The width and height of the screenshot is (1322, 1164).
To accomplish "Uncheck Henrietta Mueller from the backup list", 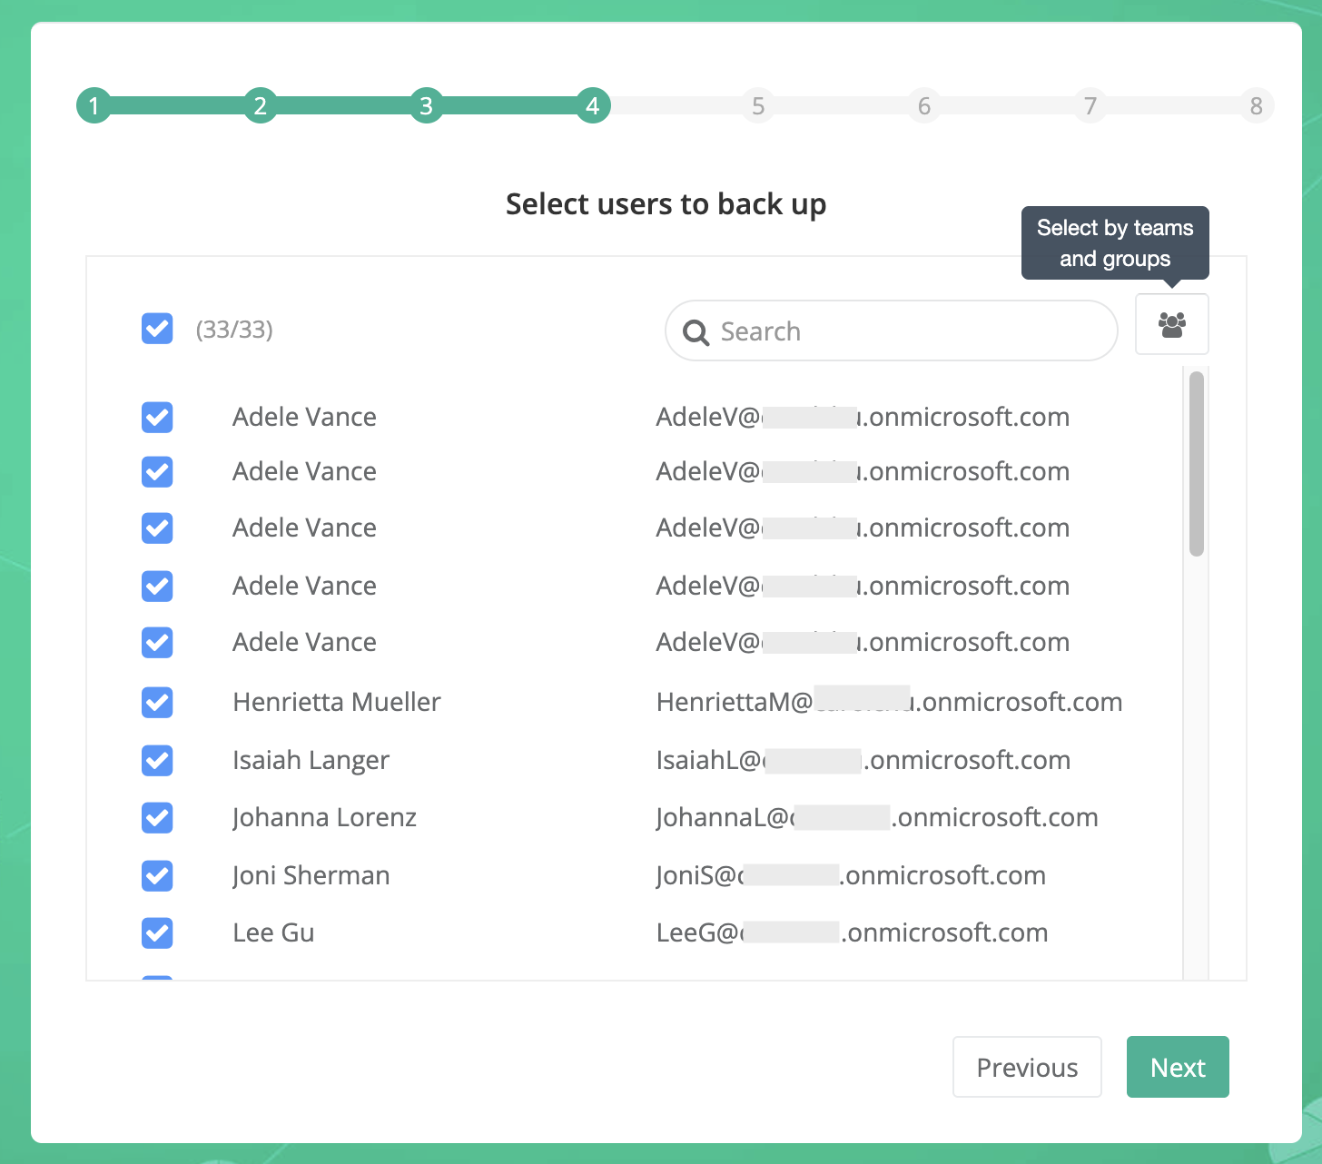I will (x=156, y=702).
